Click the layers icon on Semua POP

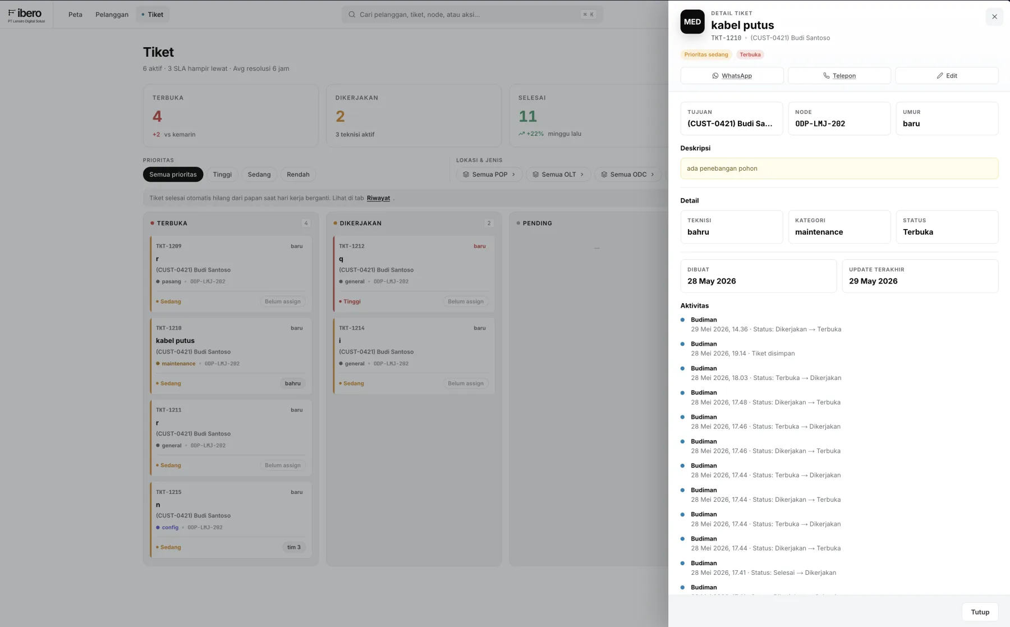pos(466,175)
